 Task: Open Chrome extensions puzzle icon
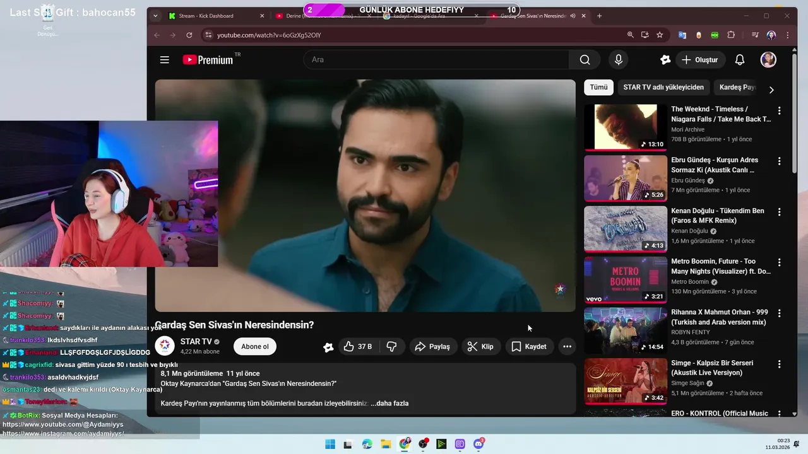point(731,35)
